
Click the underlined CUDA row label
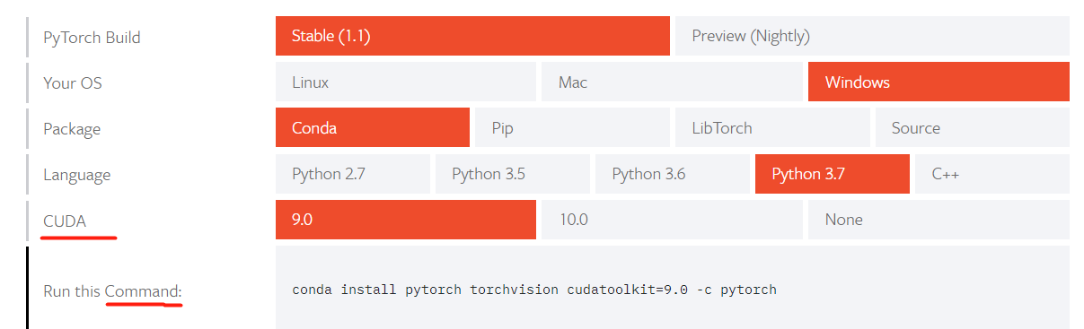65,221
